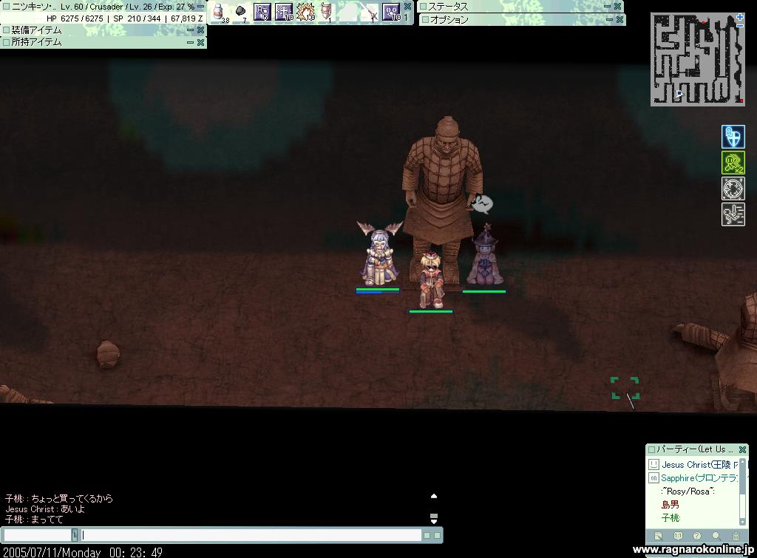This screenshot has height=558, width=757.
Task: Select party member 島男
Action: click(x=670, y=505)
